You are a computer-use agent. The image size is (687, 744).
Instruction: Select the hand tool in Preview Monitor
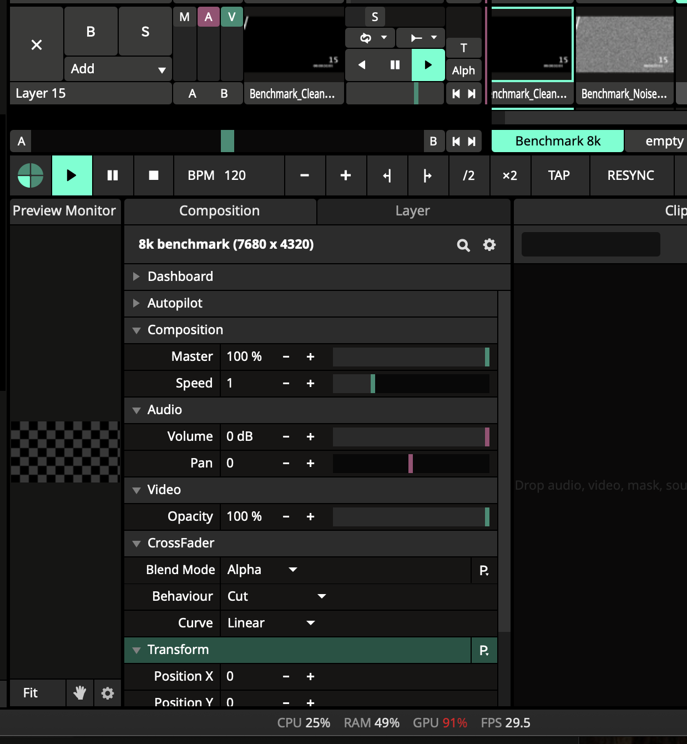80,693
